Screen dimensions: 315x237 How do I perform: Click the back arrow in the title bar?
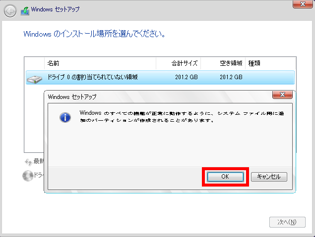tap(10, 10)
